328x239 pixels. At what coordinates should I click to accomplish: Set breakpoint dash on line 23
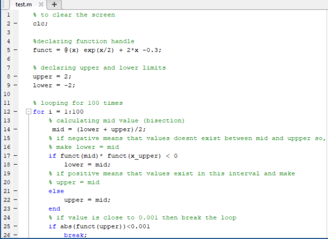pos(15,209)
